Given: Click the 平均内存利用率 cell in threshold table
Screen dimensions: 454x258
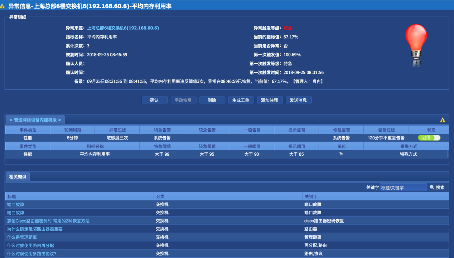Looking at the screenshot, I should 95,154.
